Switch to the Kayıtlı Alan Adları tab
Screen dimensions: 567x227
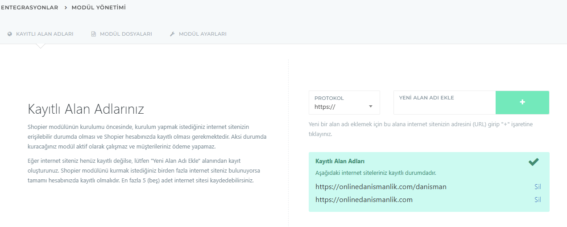coord(45,34)
